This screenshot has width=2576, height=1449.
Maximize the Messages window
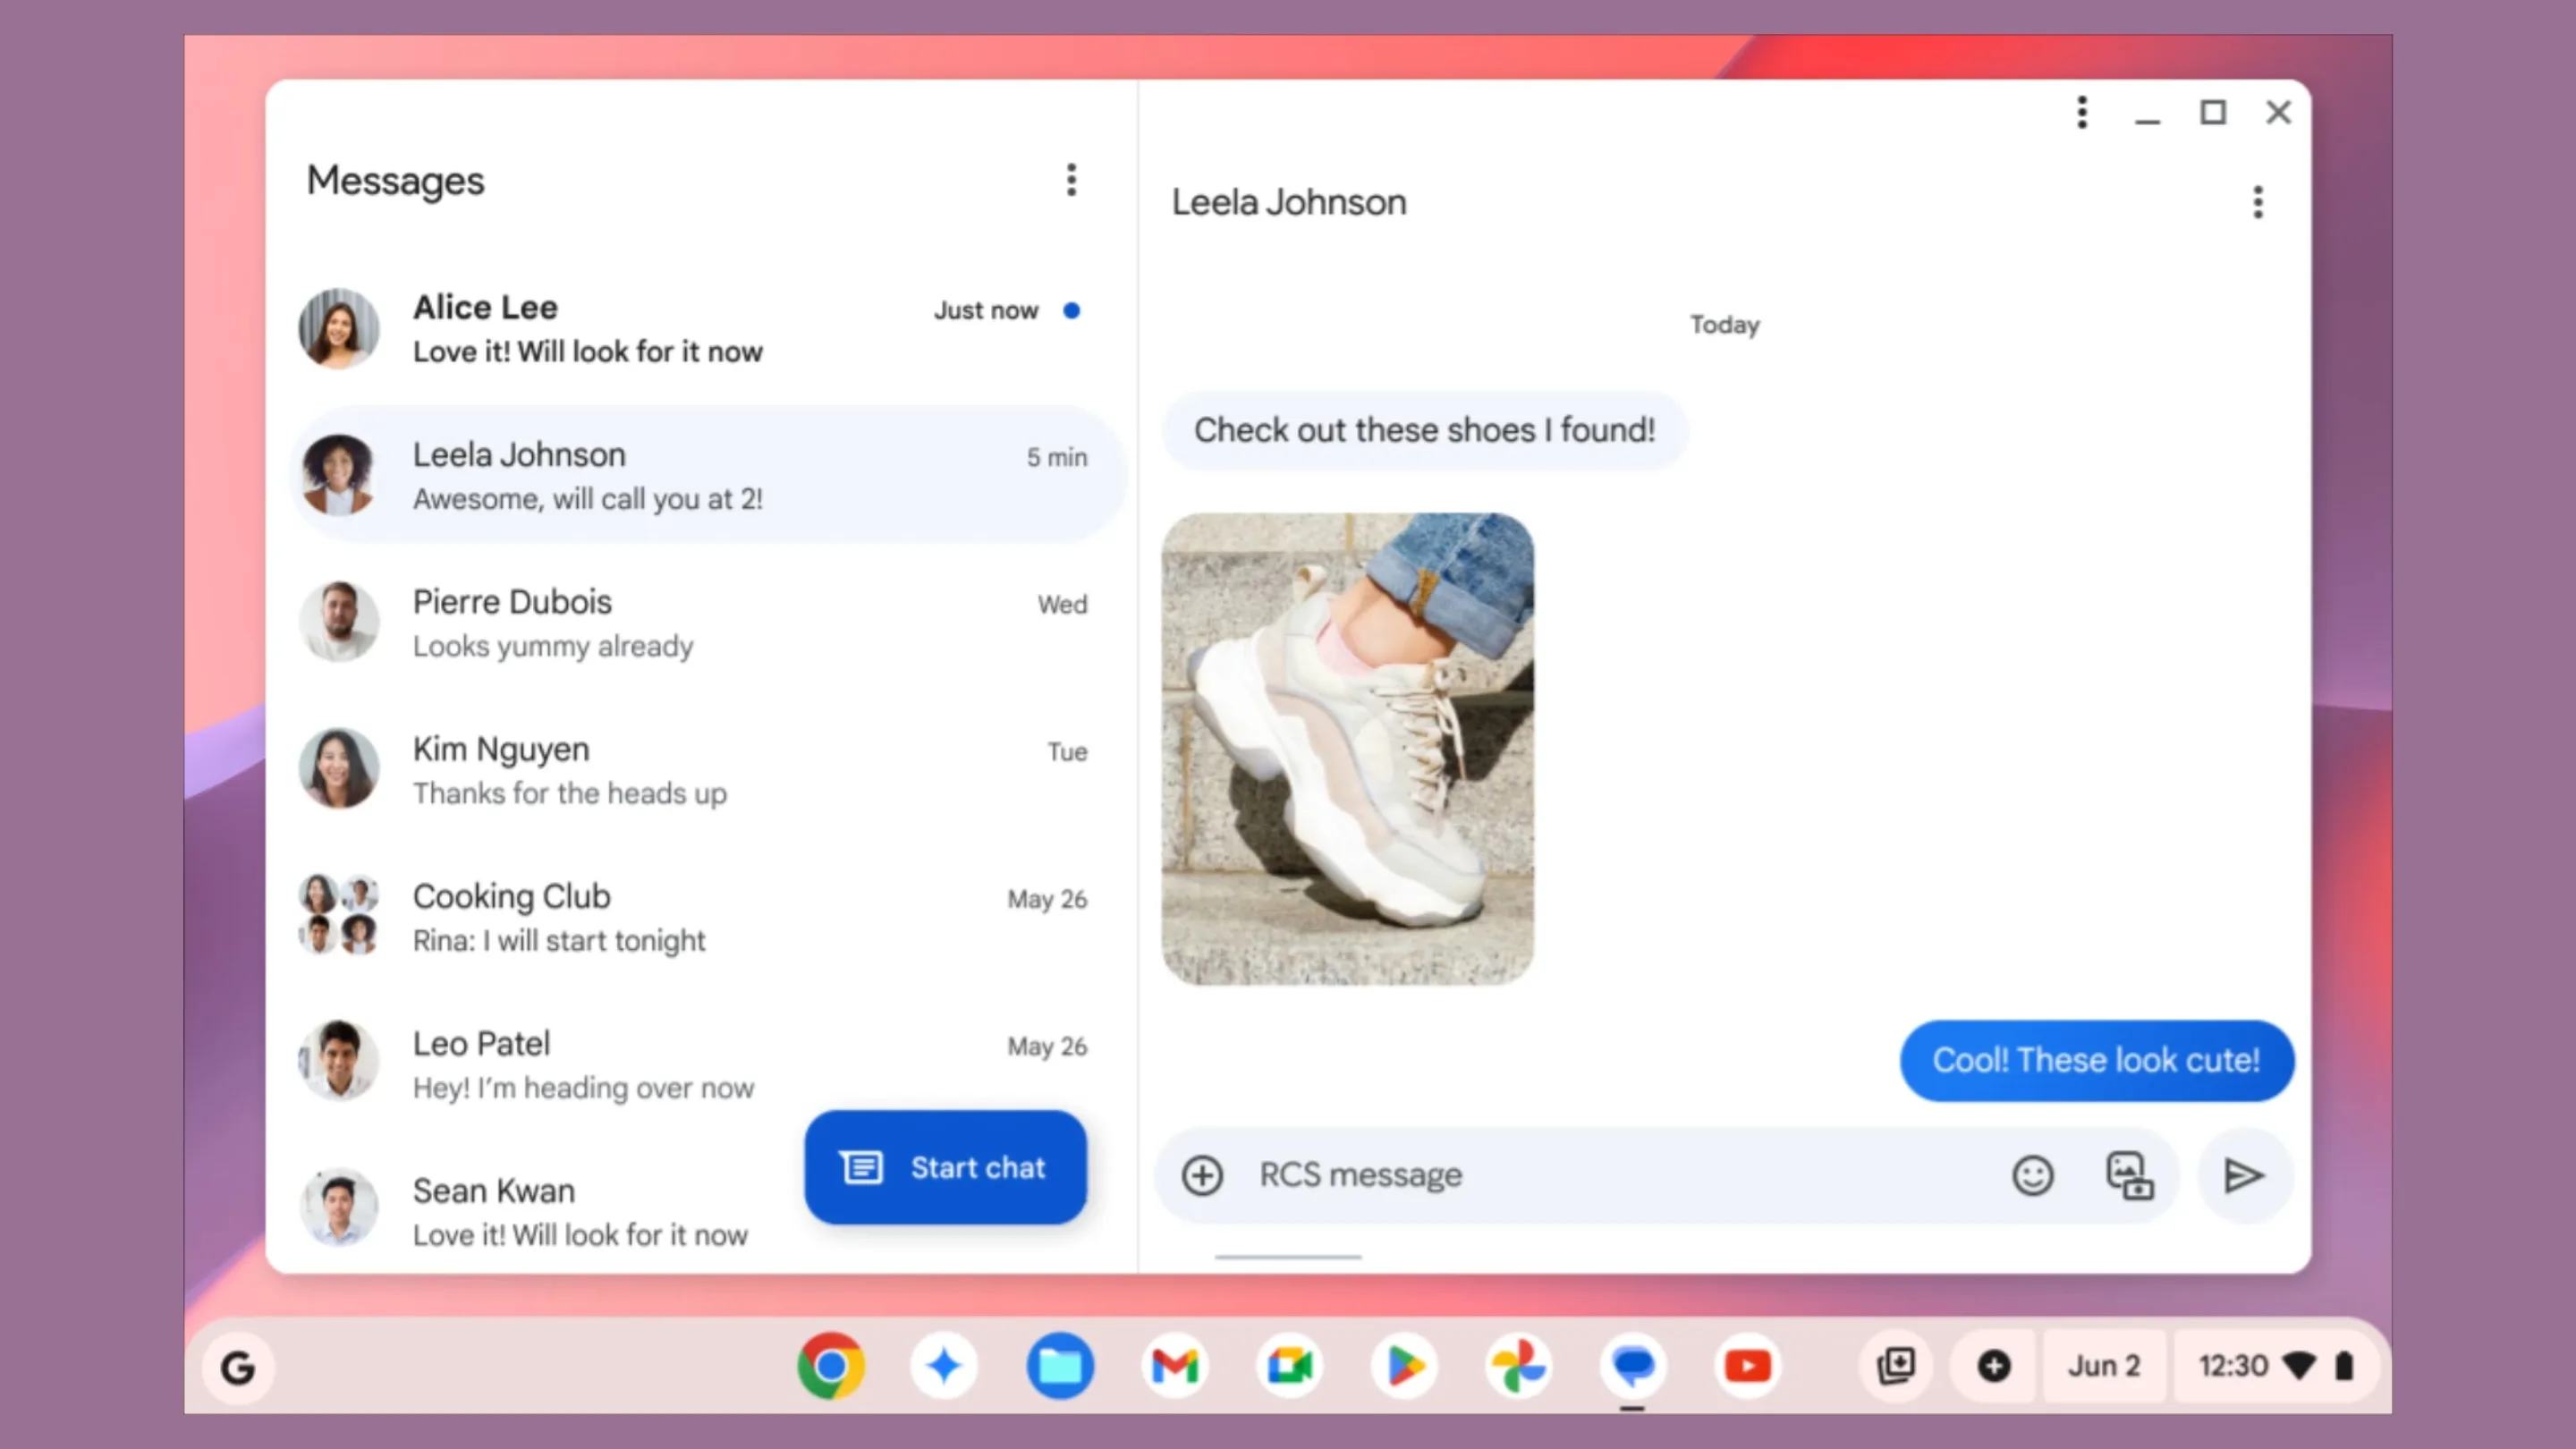click(2212, 113)
